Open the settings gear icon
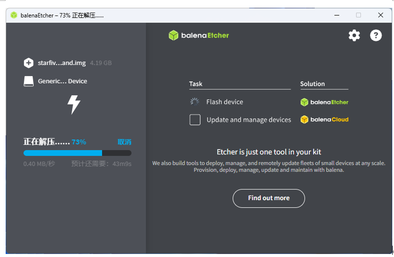Viewport: 394px width, 257px height. (x=354, y=35)
